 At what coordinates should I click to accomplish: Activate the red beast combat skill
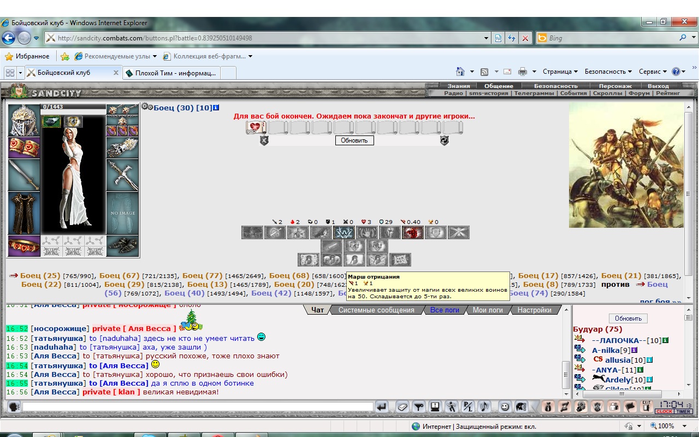[x=413, y=233]
